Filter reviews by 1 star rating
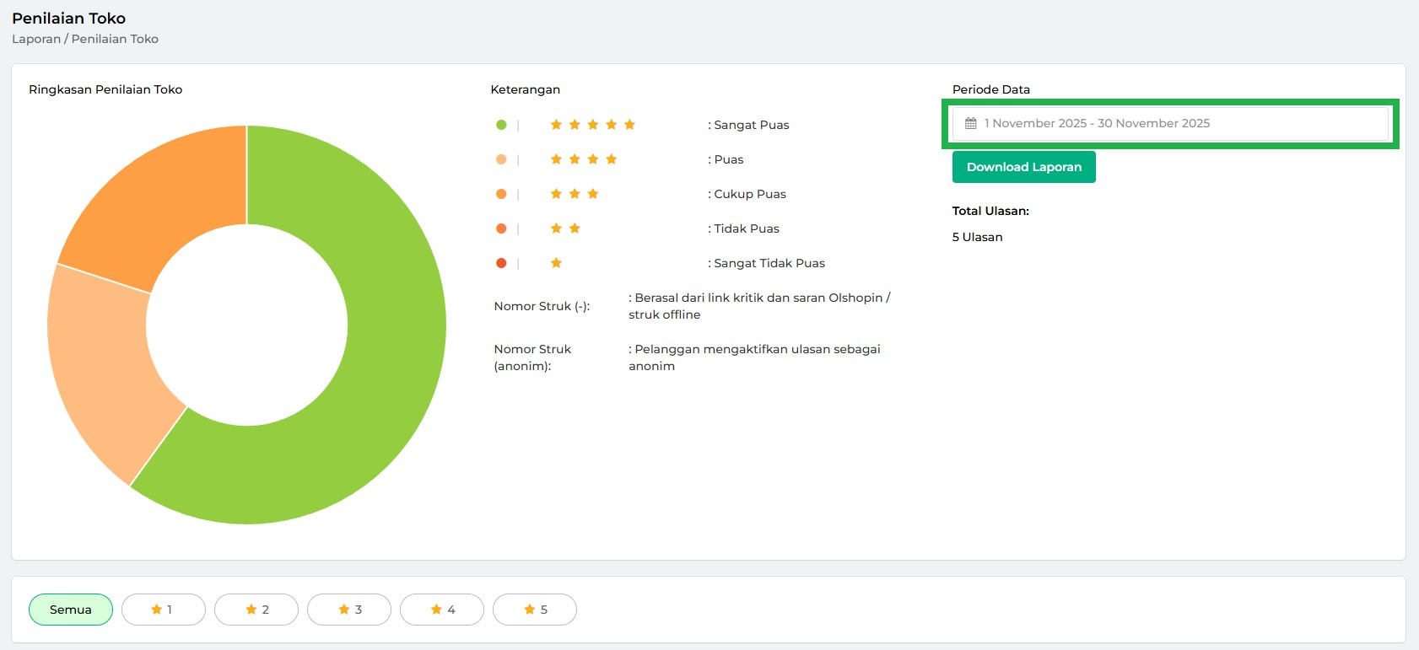1419x650 pixels. [x=163, y=610]
